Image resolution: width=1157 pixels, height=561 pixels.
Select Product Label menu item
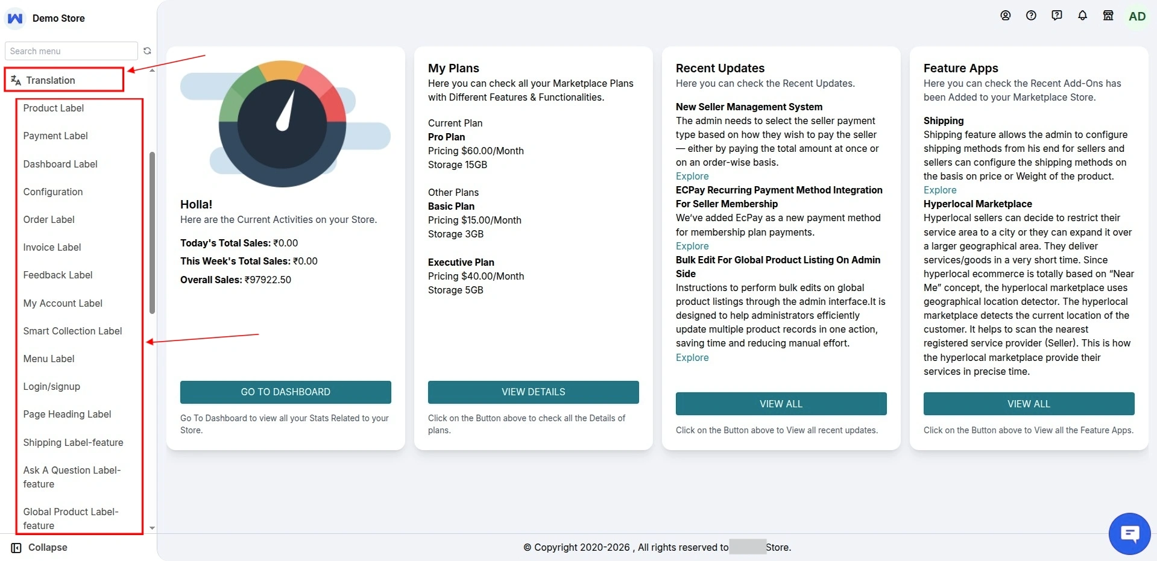point(53,108)
